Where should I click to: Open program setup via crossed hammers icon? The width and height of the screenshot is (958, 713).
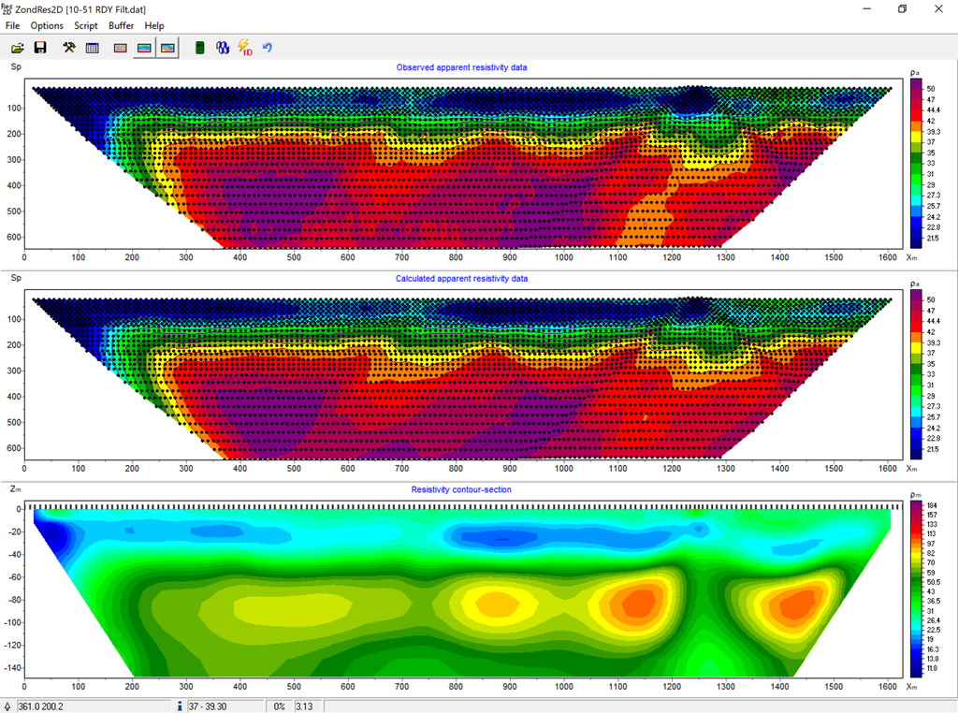click(69, 48)
